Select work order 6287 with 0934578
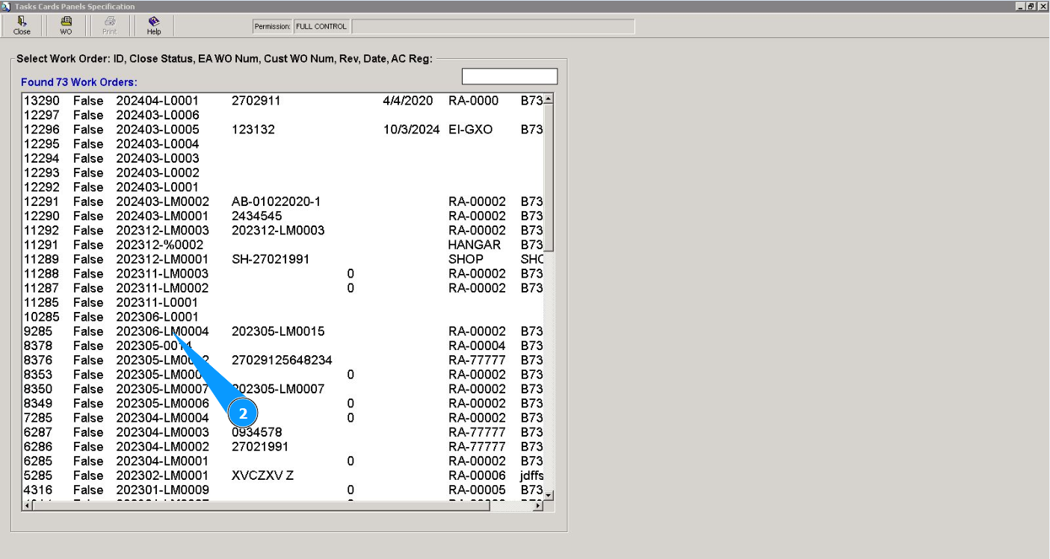 point(283,432)
